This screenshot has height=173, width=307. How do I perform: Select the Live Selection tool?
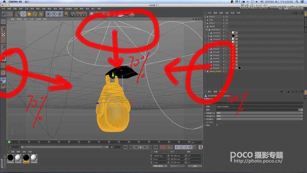[x=17, y=14]
